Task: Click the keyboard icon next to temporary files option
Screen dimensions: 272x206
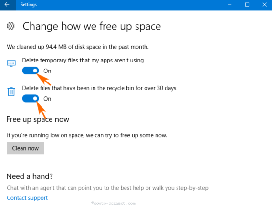Action: click(x=11, y=63)
